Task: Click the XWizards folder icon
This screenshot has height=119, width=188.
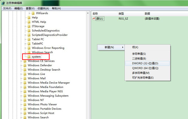Action: coord(33,13)
